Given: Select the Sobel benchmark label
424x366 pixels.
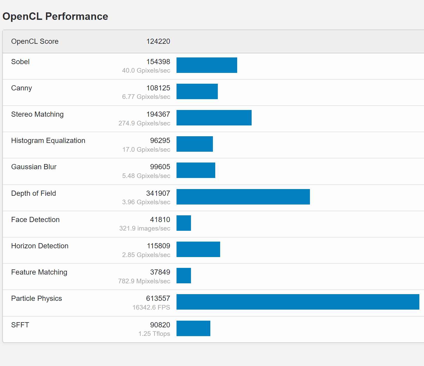Looking at the screenshot, I should [x=20, y=62].
